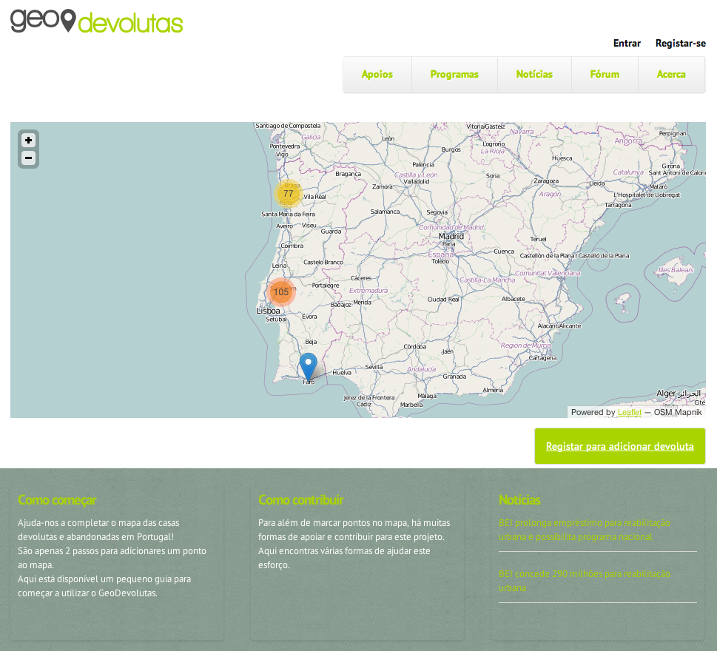The height and width of the screenshot is (651, 717).
Task: Open BEI concede 290 milhões news item
Action: coord(585,581)
